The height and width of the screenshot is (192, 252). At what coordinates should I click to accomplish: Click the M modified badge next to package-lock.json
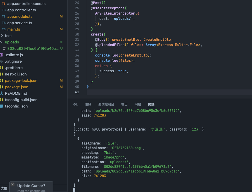(x=61, y=80)
